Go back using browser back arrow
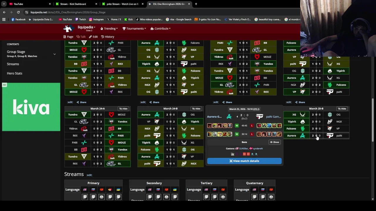 [4, 12]
